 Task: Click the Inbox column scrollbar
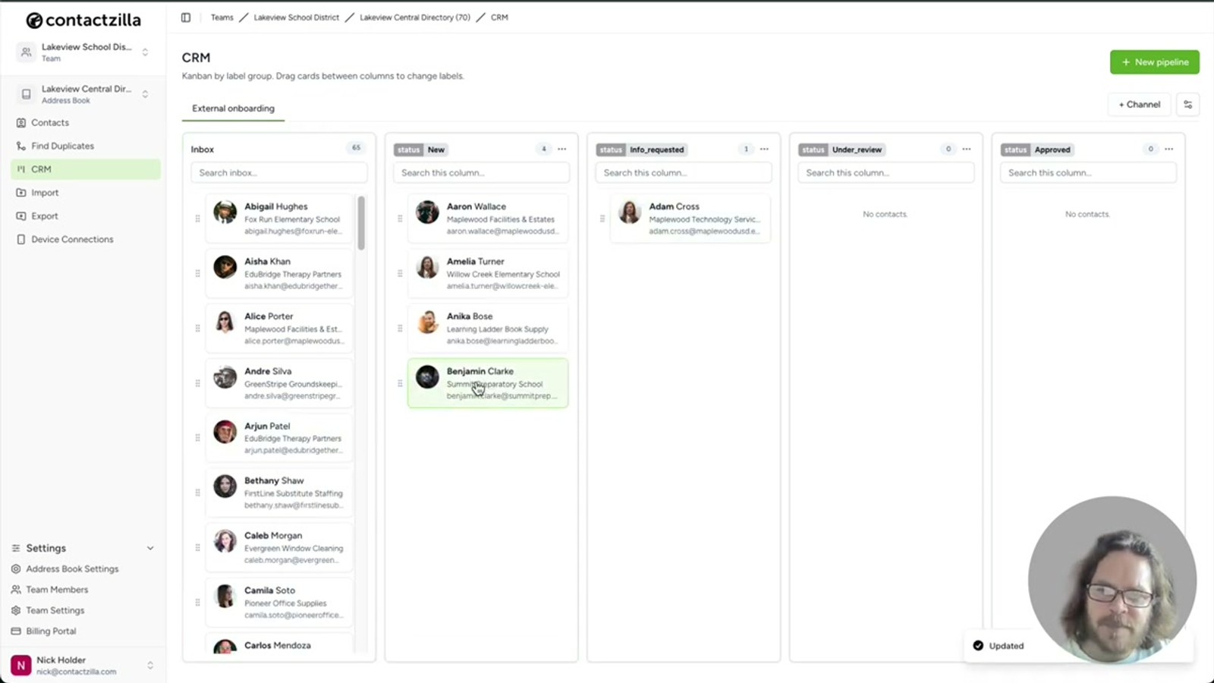tap(361, 223)
